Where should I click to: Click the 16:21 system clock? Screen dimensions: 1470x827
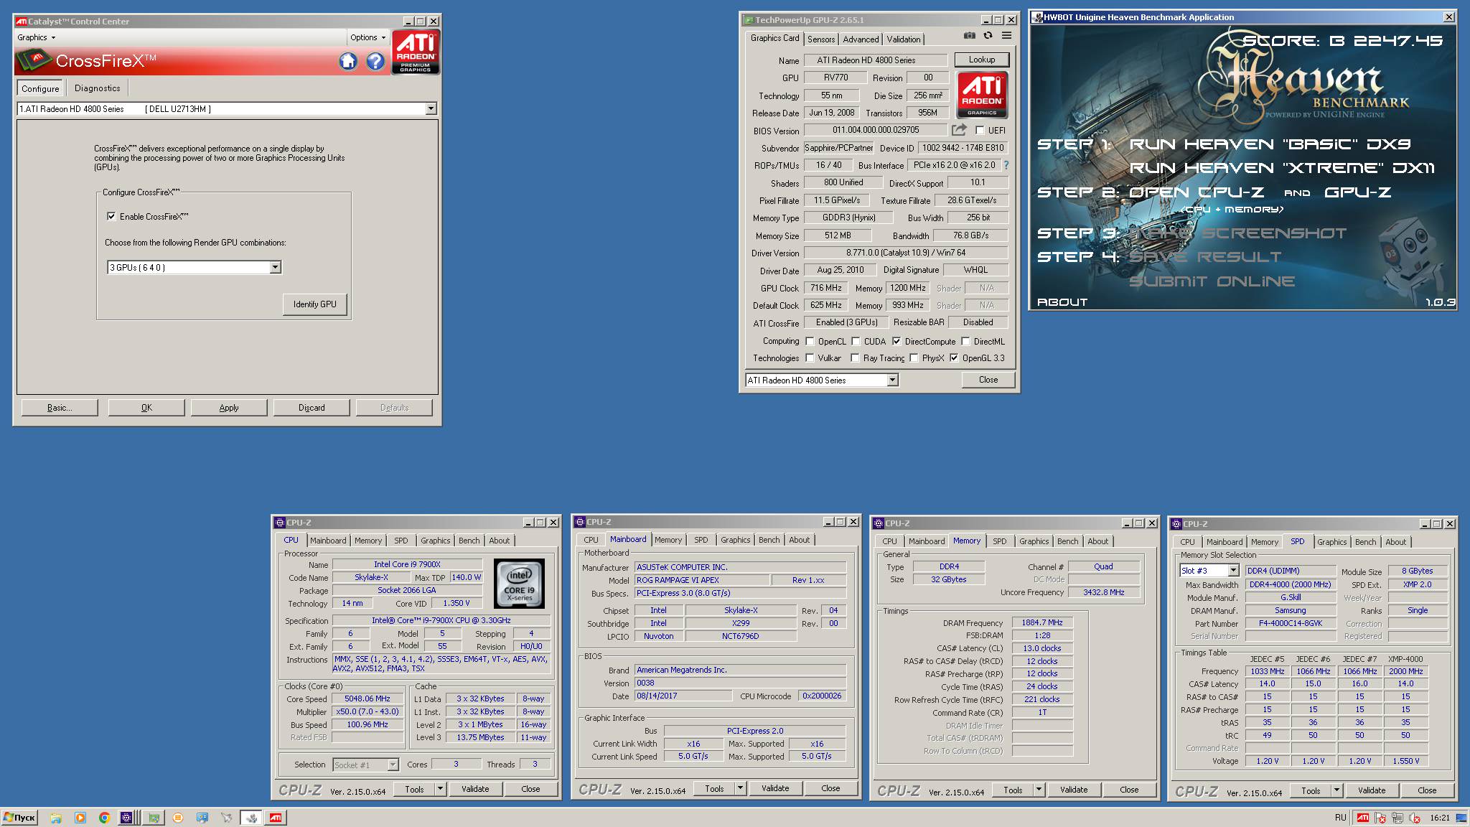[1439, 818]
